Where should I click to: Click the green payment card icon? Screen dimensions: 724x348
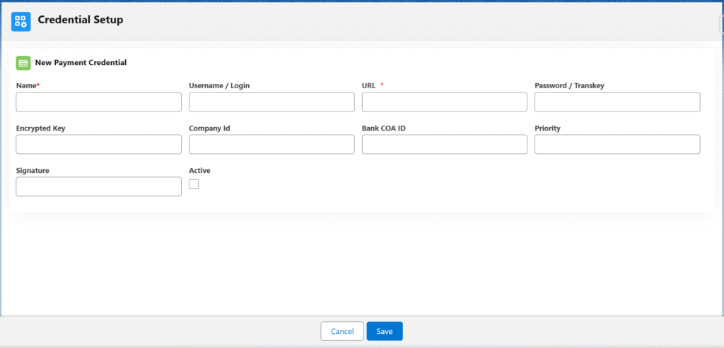point(23,63)
